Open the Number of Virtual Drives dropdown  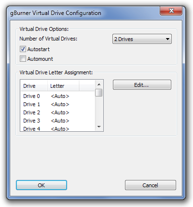(x=142, y=39)
